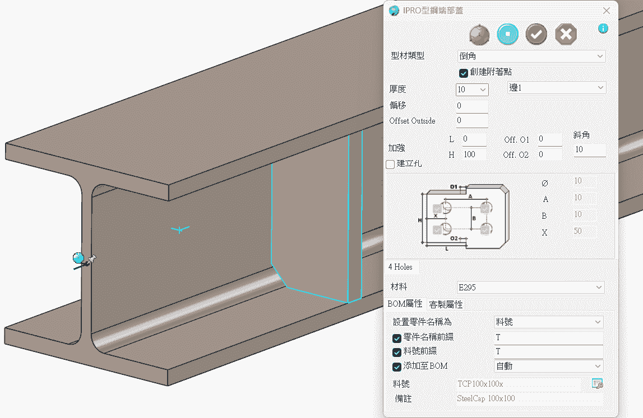Click the hole X field showing 50
The image size is (643, 418).
coord(584,231)
